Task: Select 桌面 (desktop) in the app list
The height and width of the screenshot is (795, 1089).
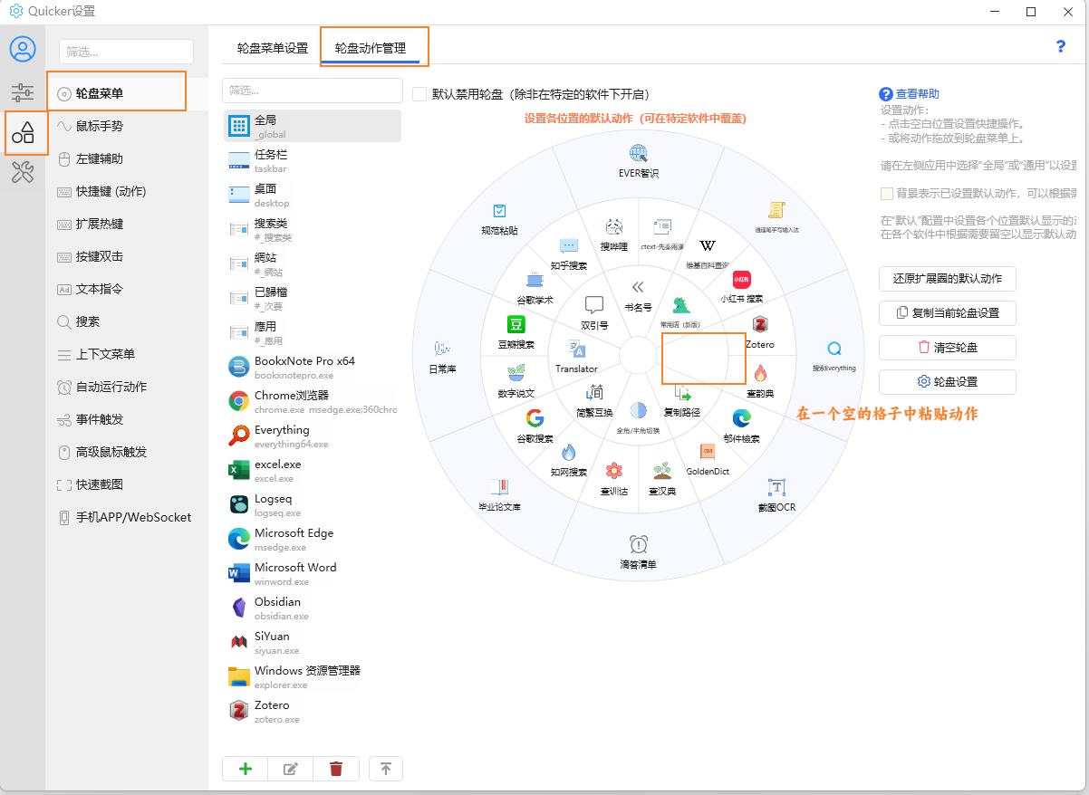Action: 313,195
